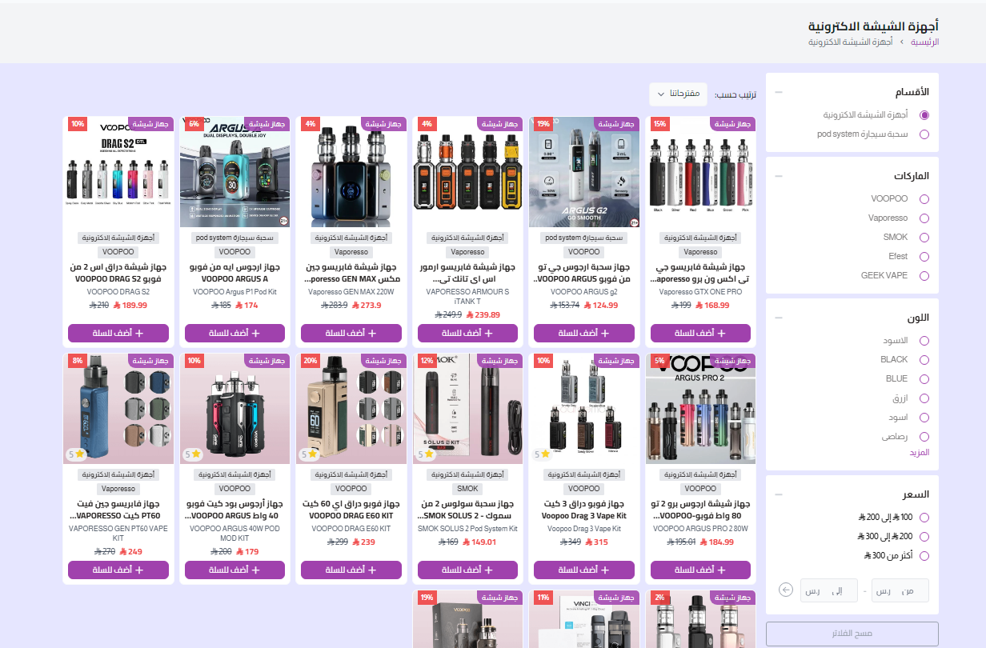Screen dimensions: 986x648
Task: Click the star rating badge on VOOPOO ARGUS 40W
Action: pyautogui.click(x=192, y=454)
